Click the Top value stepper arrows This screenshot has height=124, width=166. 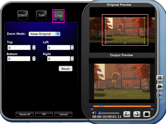click(x=34, y=47)
